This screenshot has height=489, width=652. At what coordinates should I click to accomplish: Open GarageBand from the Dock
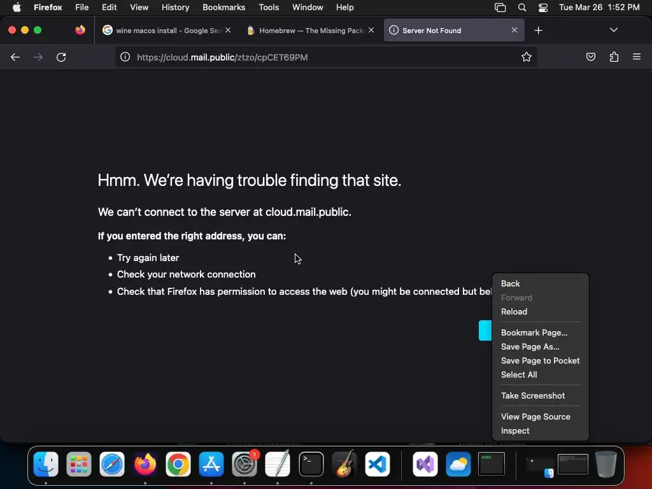pos(344,464)
